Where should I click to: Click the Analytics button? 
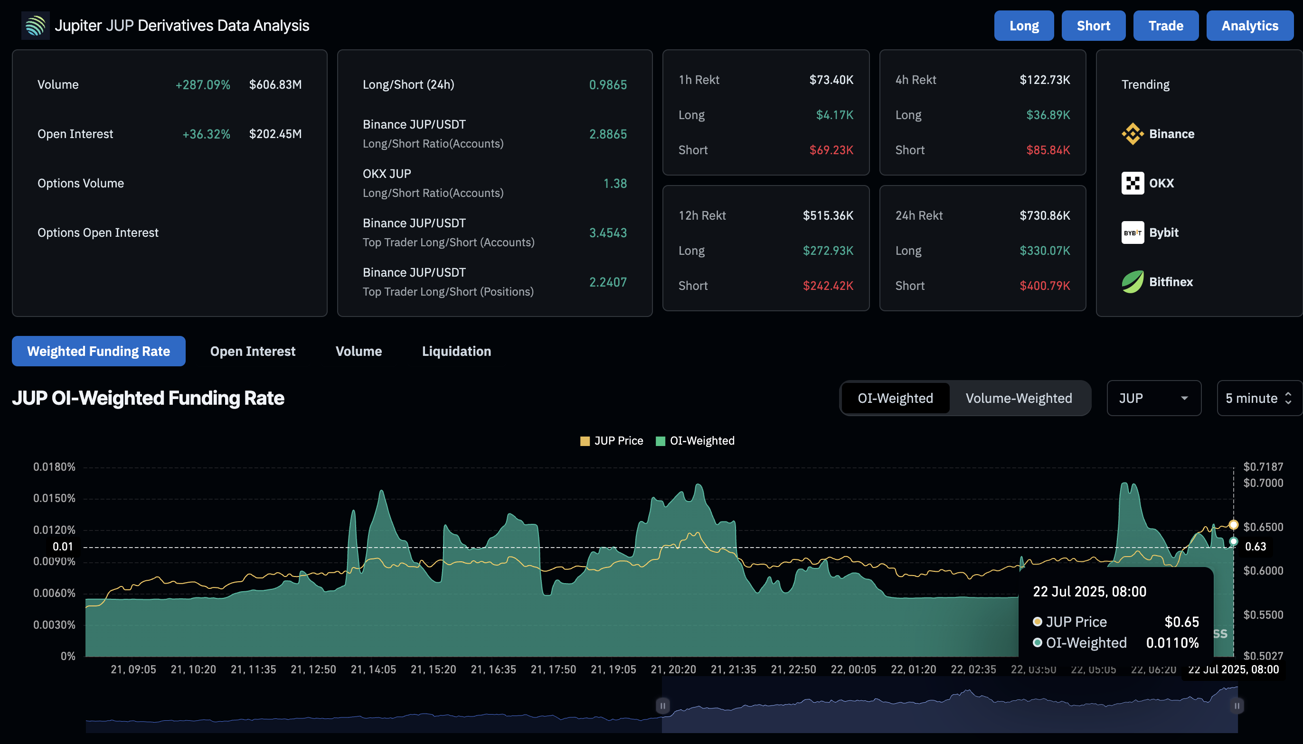[x=1250, y=25]
